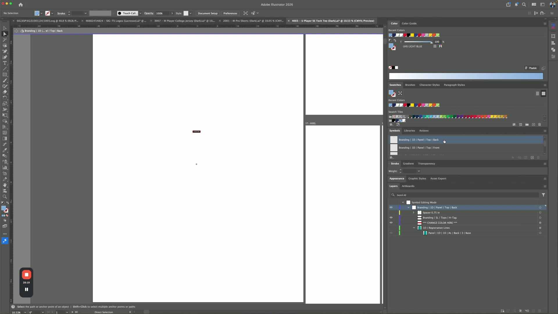Click the tint gradient color bar
558x314 pixels.
(x=466, y=76)
